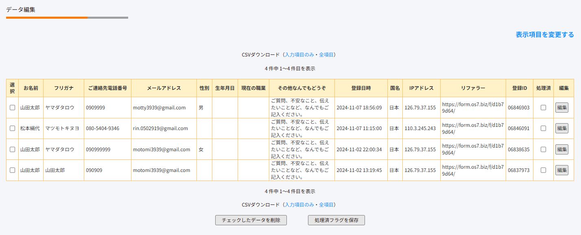Select the row for 松本絹代
The height and width of the screenshot is (235, 581).
(x=12, y=128)
